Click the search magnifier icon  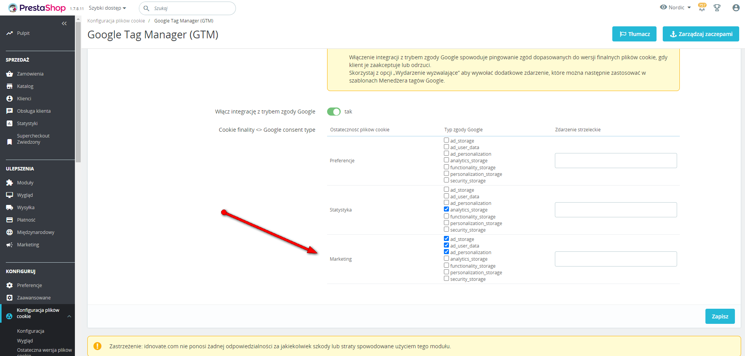pos(146,8)
